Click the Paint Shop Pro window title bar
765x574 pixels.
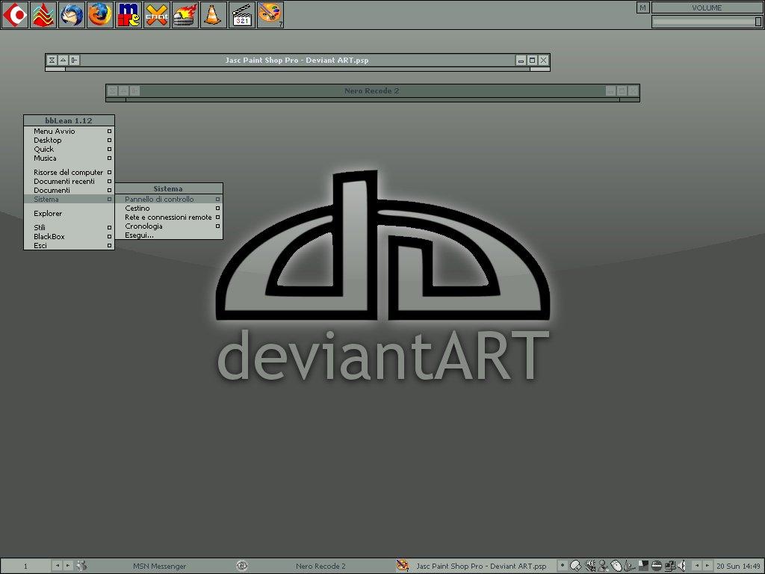297,60
